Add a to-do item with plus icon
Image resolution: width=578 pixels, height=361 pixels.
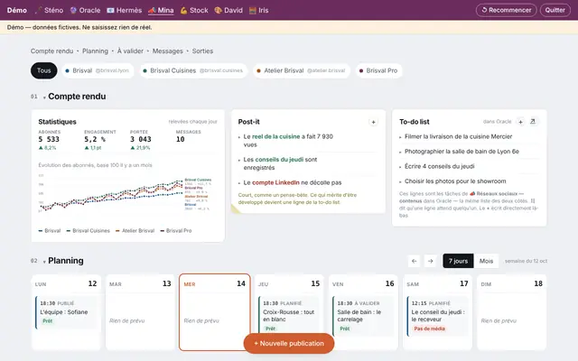point(520,122)
